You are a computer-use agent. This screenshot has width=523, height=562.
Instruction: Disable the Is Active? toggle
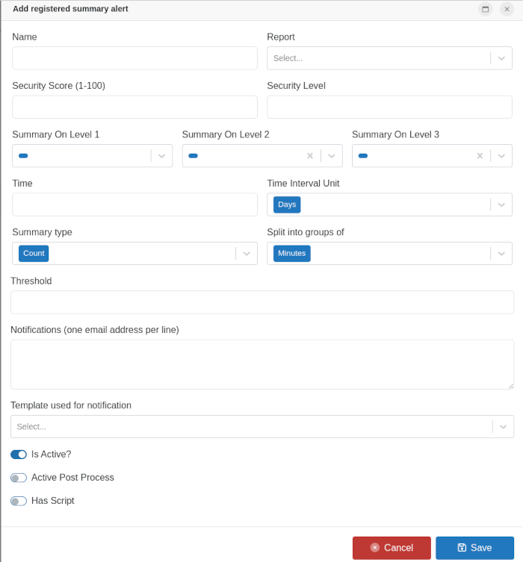pyautogui.click(x=19, y=454)
